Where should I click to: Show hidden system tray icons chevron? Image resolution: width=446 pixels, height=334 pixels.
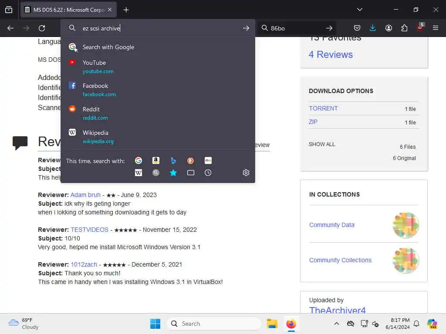point(337,324)
